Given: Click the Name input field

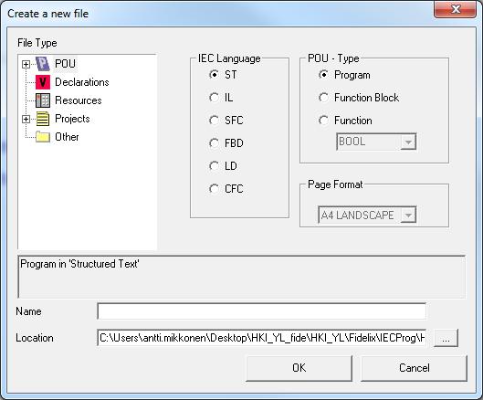Looking at the screenshot, I should click(261, 311).
